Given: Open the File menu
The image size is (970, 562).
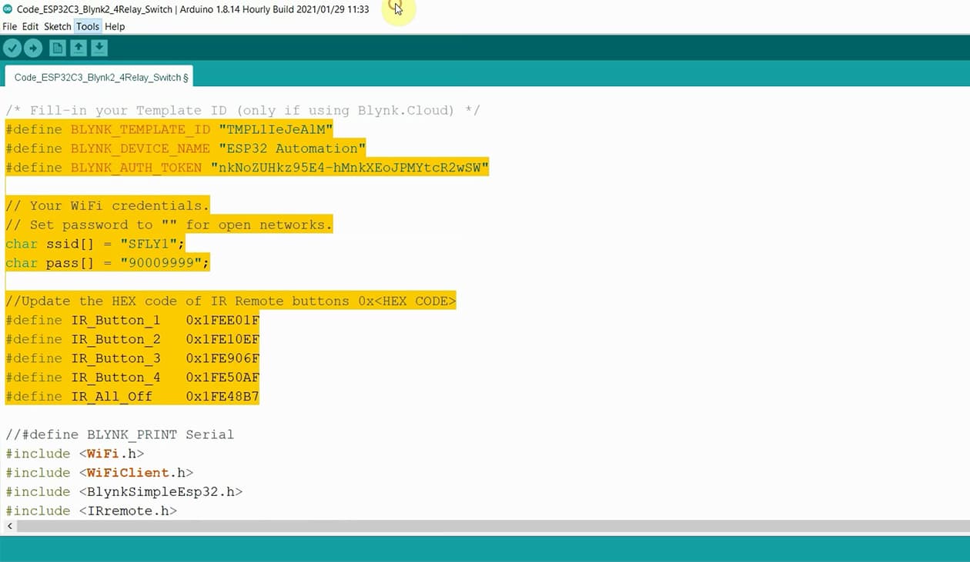Looking at the screenshot, I should point(9,26).
